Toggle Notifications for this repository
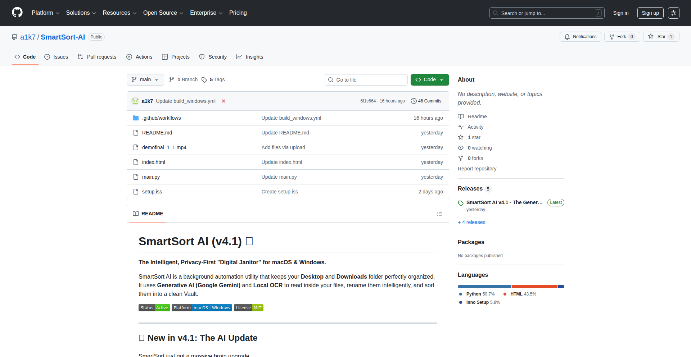 580,36
